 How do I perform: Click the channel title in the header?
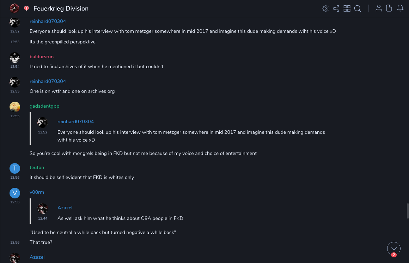[61, 8]
